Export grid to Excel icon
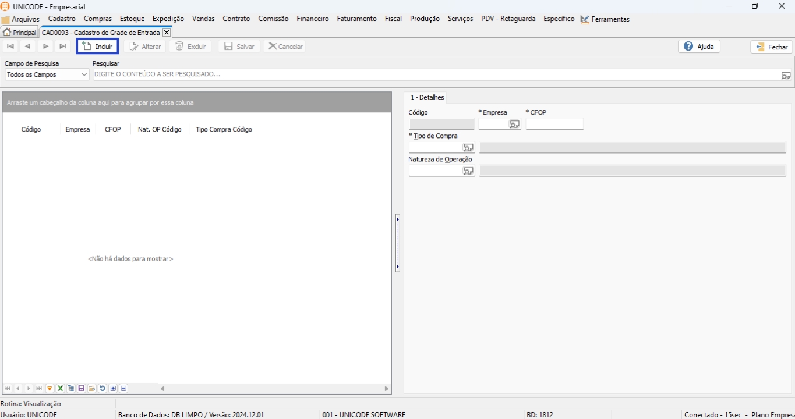This screenshot has height=419, width=795. pyautogui.click(x=60, y=389)
